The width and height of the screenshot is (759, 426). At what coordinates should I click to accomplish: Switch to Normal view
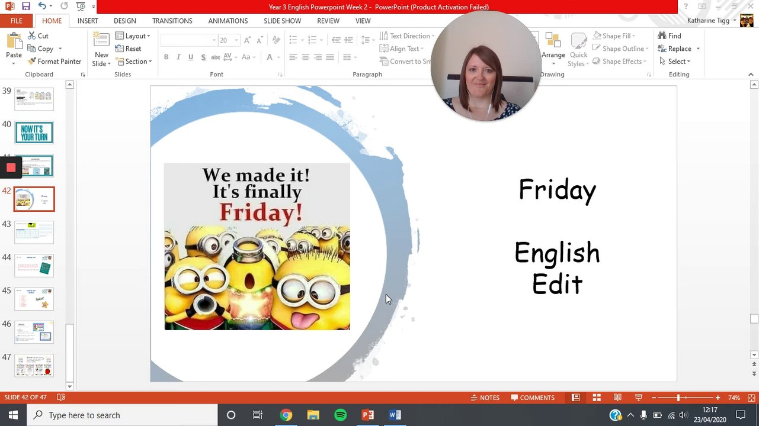tap(575, 398)
